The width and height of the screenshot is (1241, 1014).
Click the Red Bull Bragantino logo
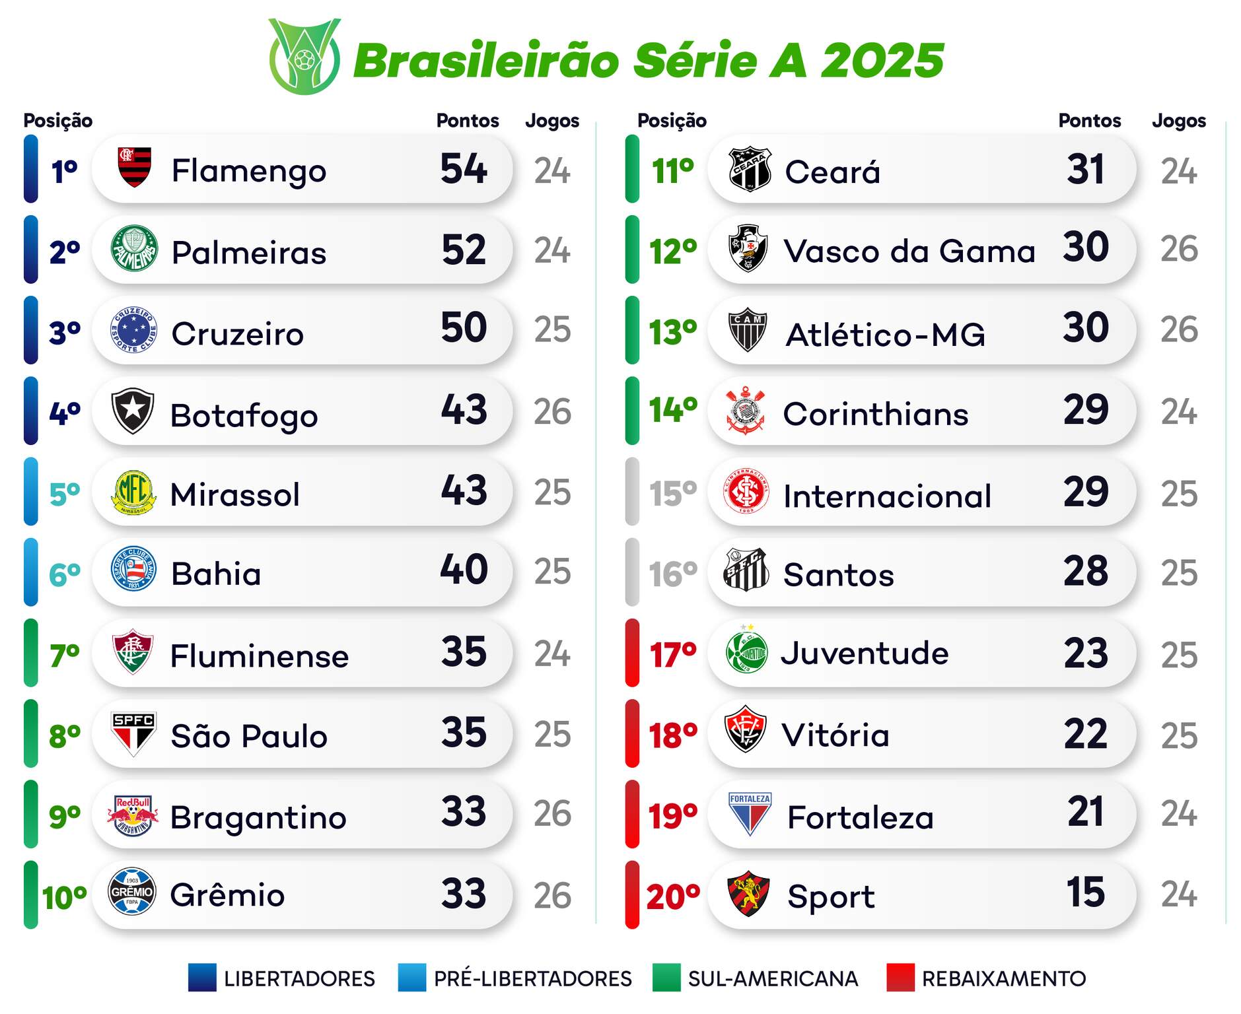point(133,815)
